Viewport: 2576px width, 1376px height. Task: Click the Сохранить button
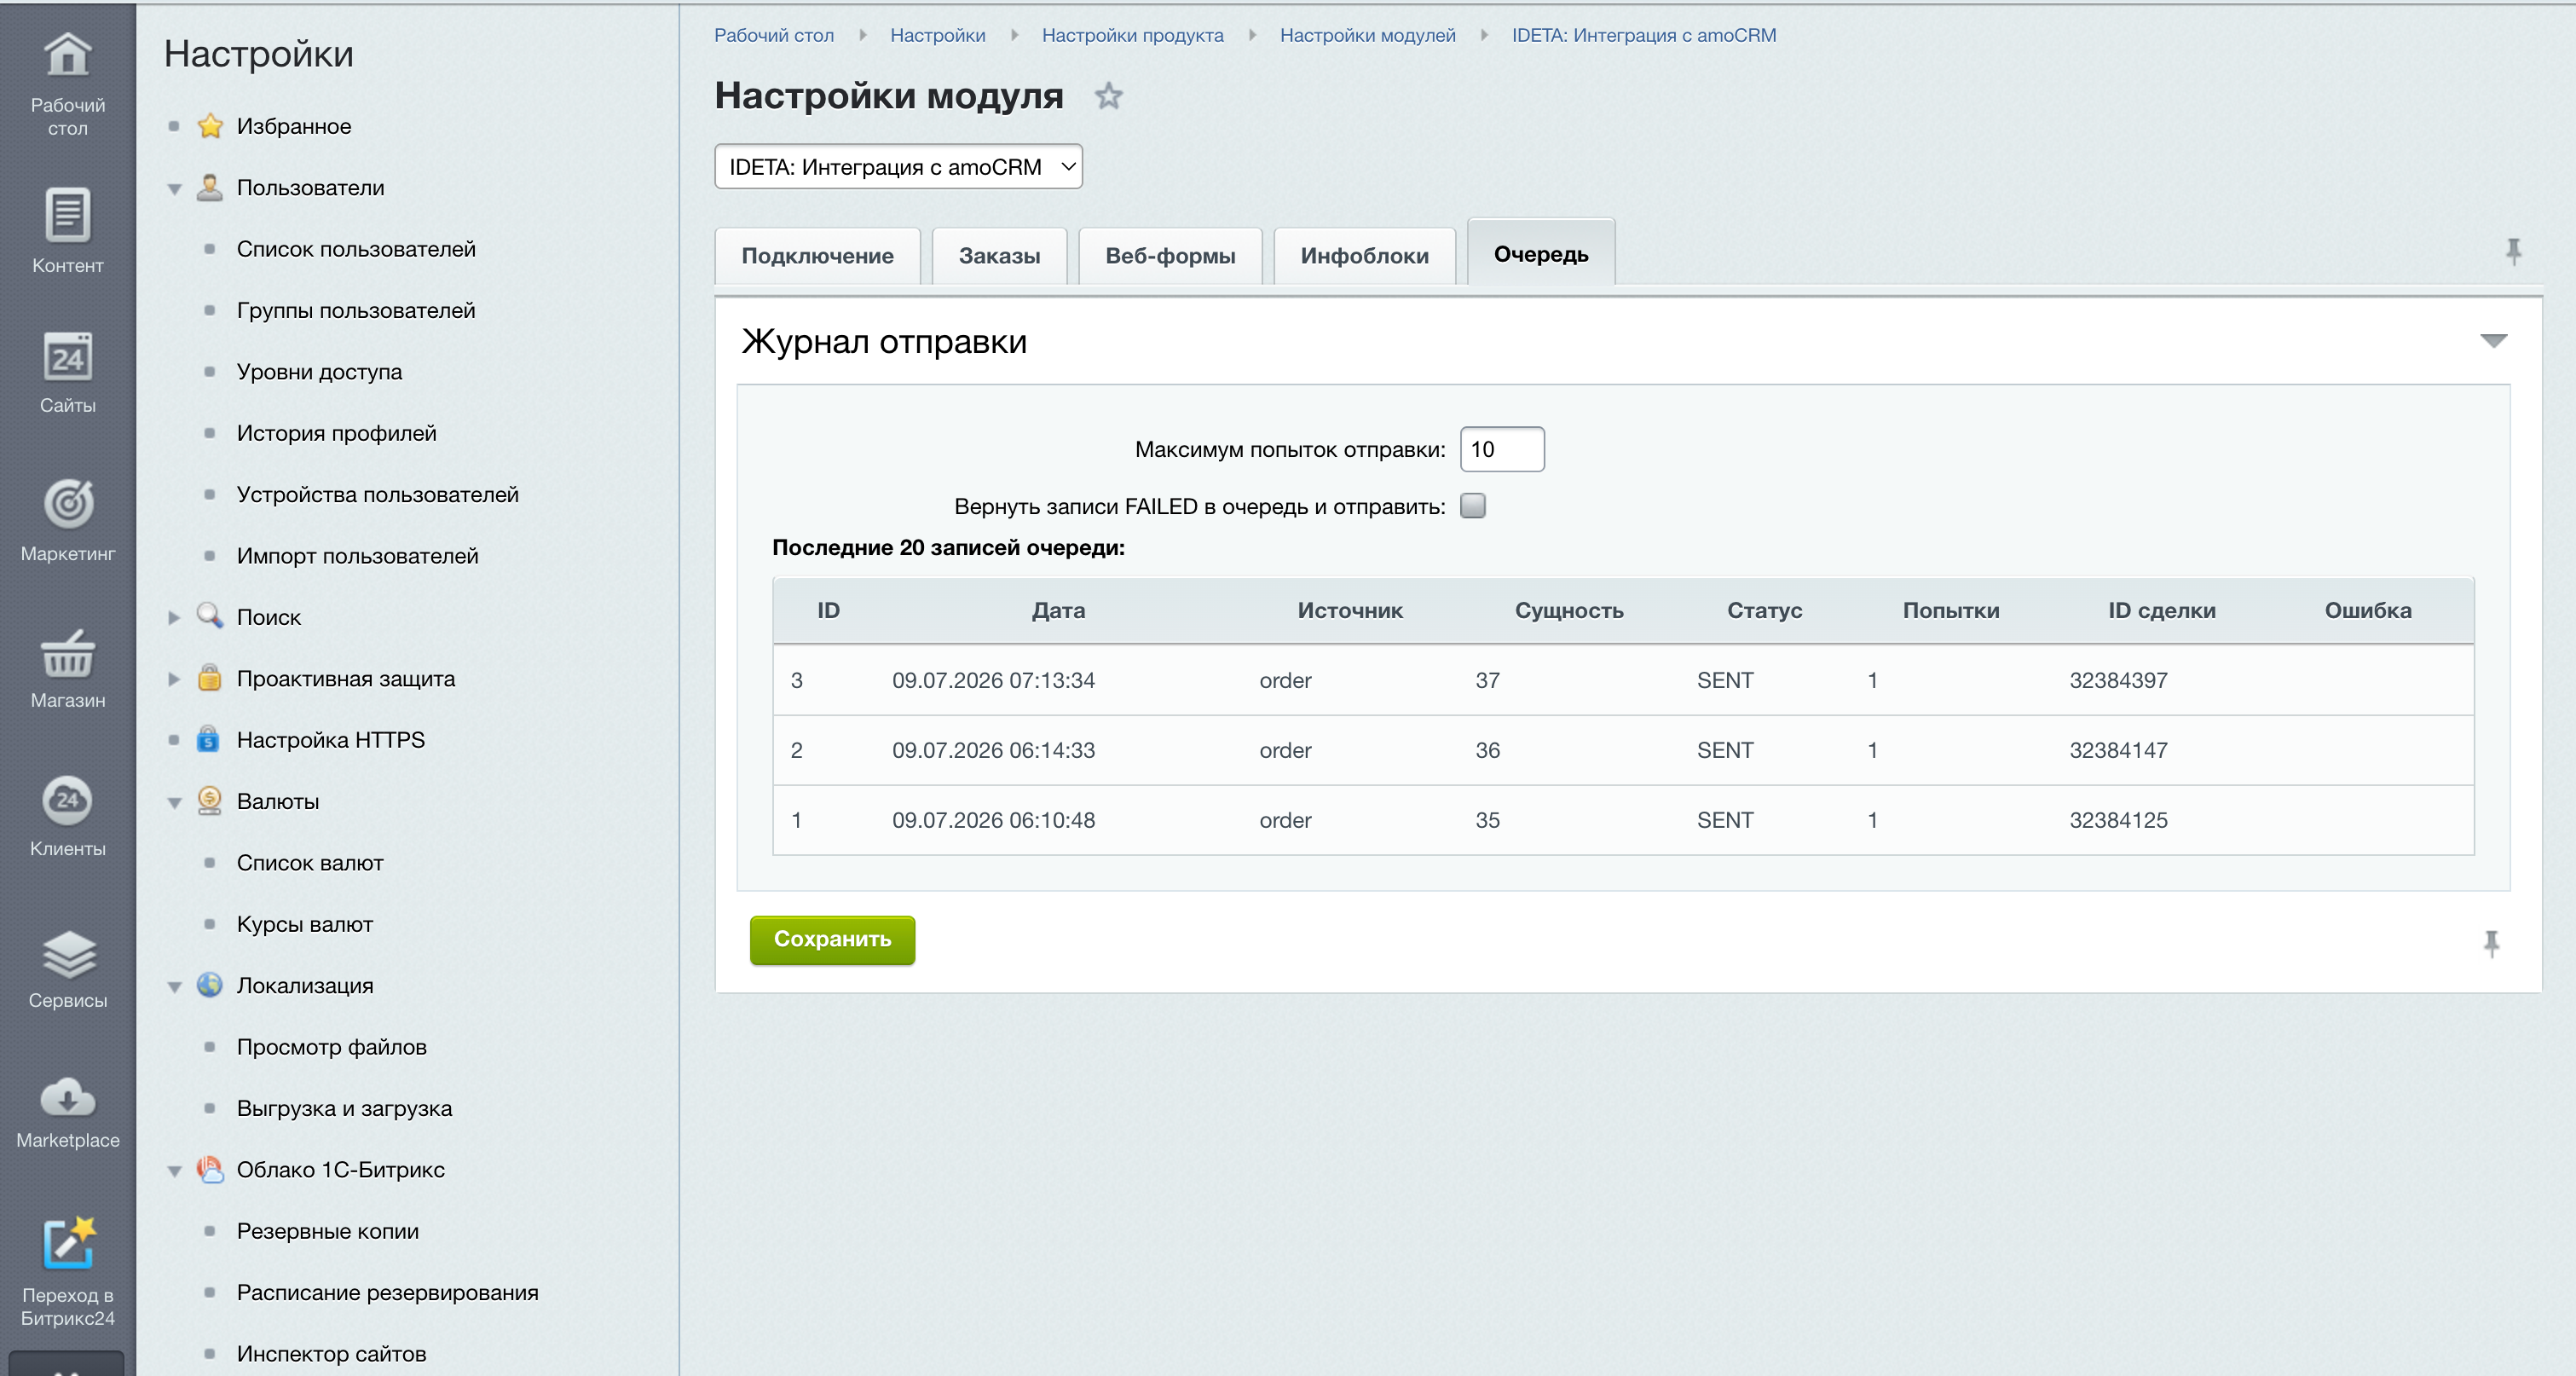pyautogui.click(x=832, y=939)
